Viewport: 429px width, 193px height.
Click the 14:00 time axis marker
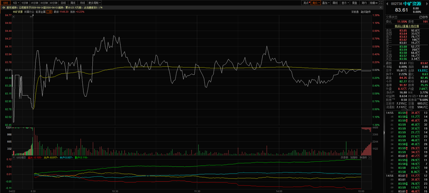[x=279, y=191]
